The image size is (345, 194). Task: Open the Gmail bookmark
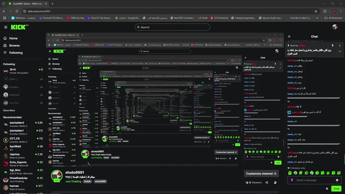[x=203, y=18]
